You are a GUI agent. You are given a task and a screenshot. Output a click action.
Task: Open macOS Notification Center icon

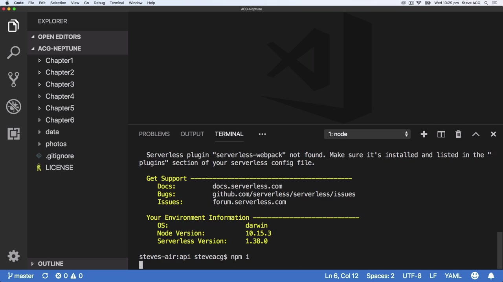tap(495, 3)
